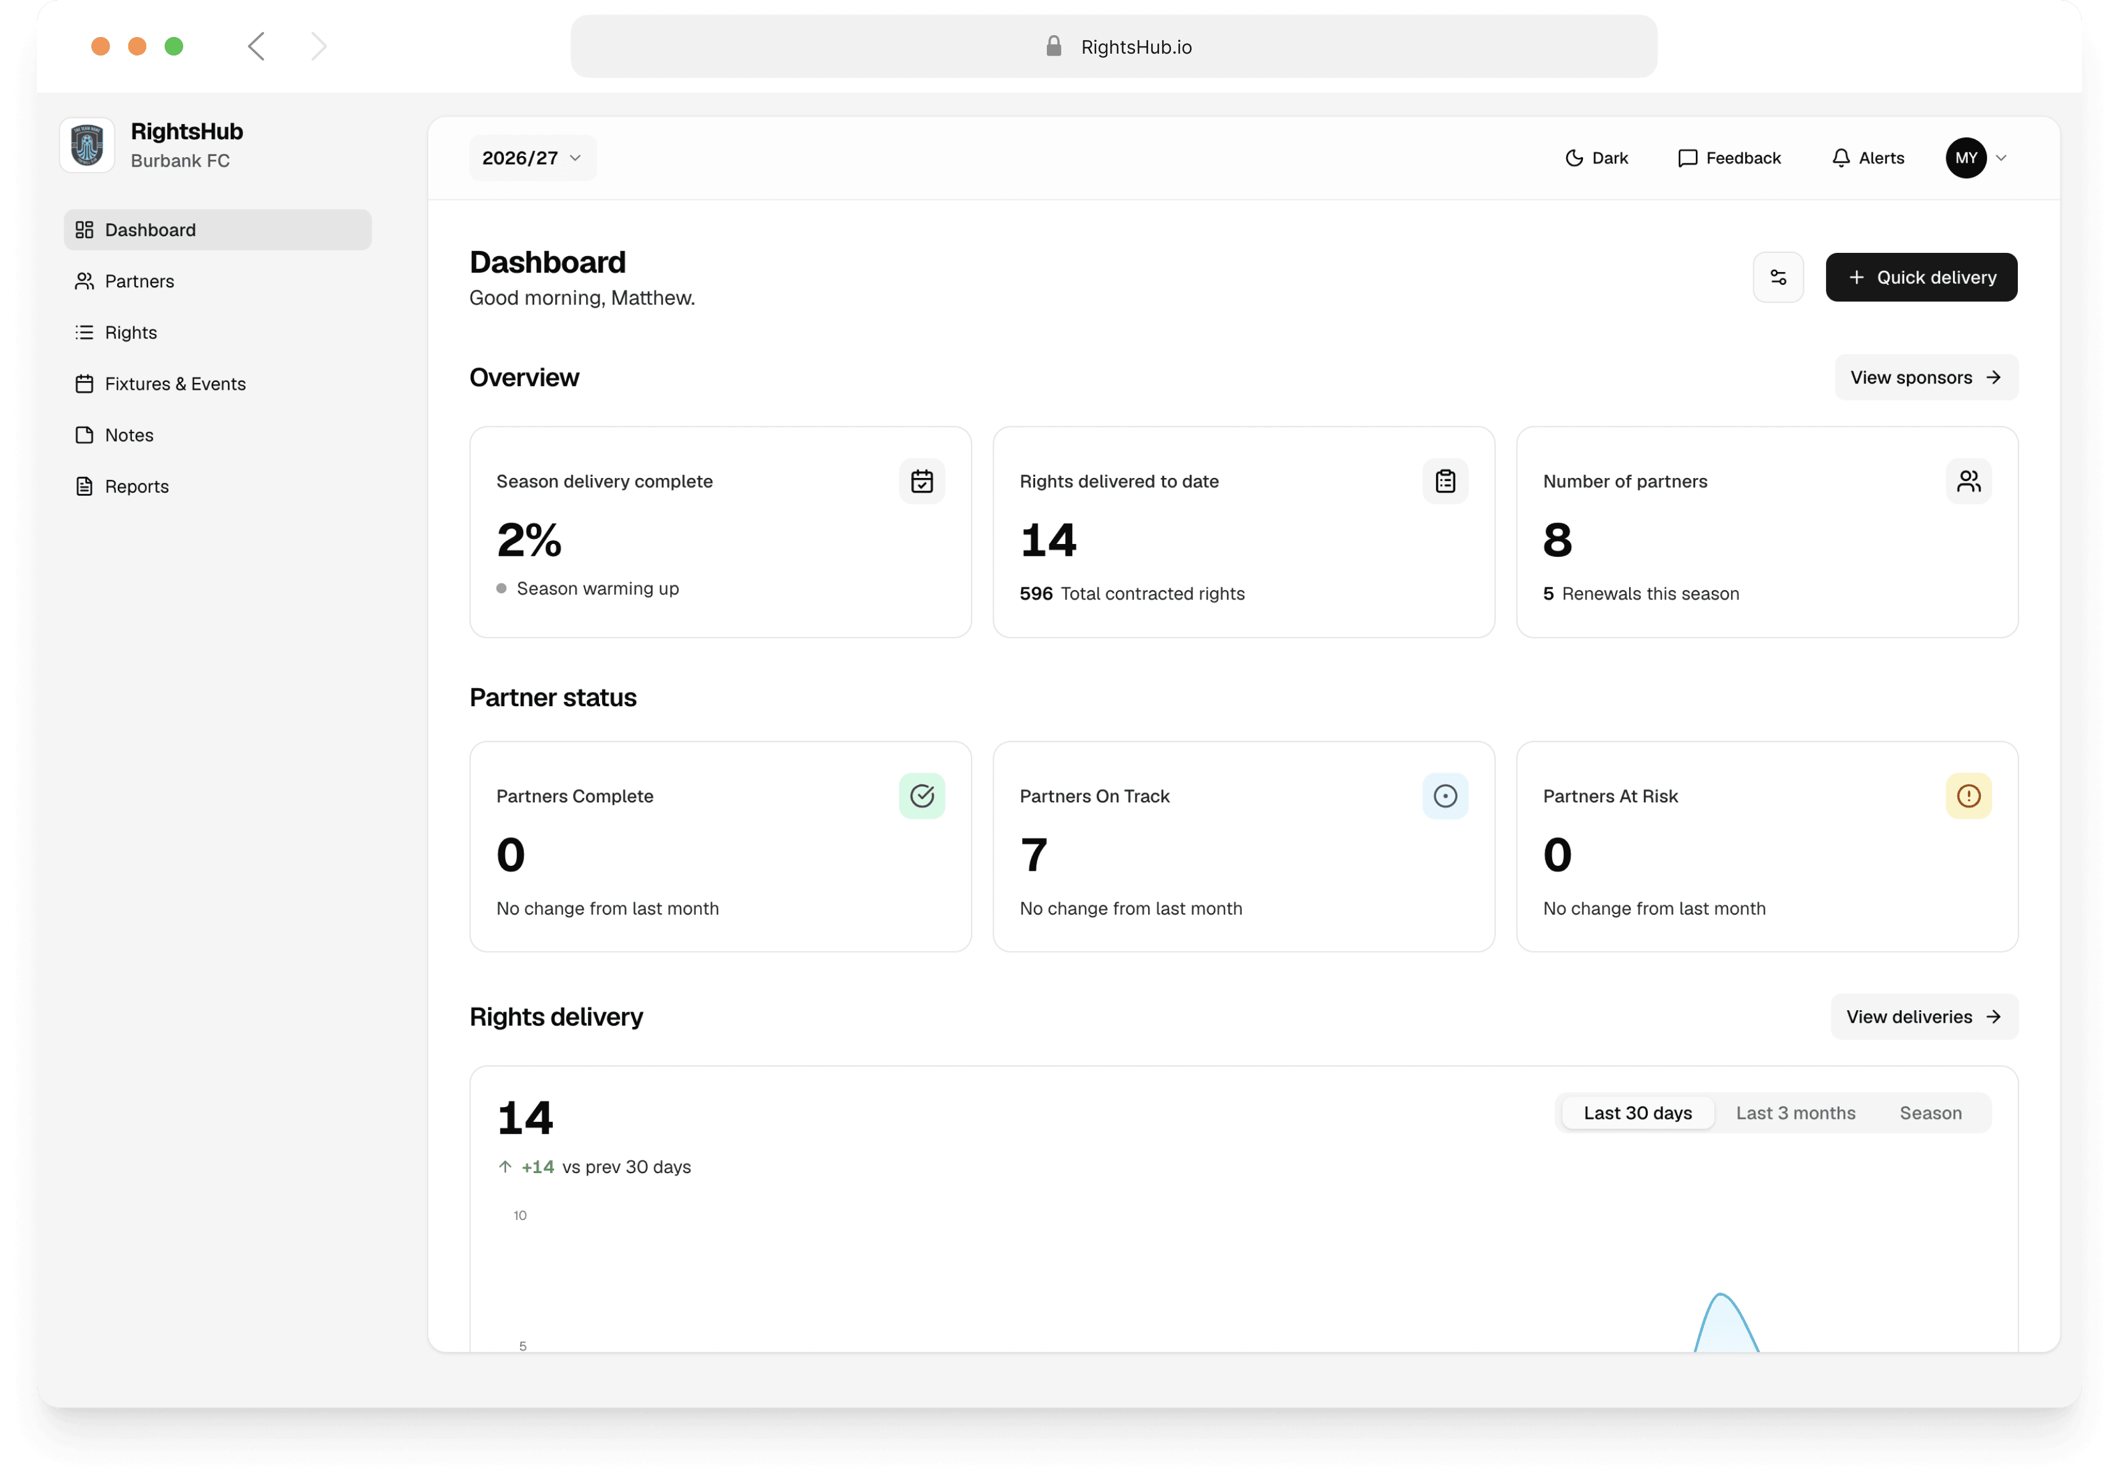
Task: Click the moon icon for dark mode
Action: point(1574,158)
